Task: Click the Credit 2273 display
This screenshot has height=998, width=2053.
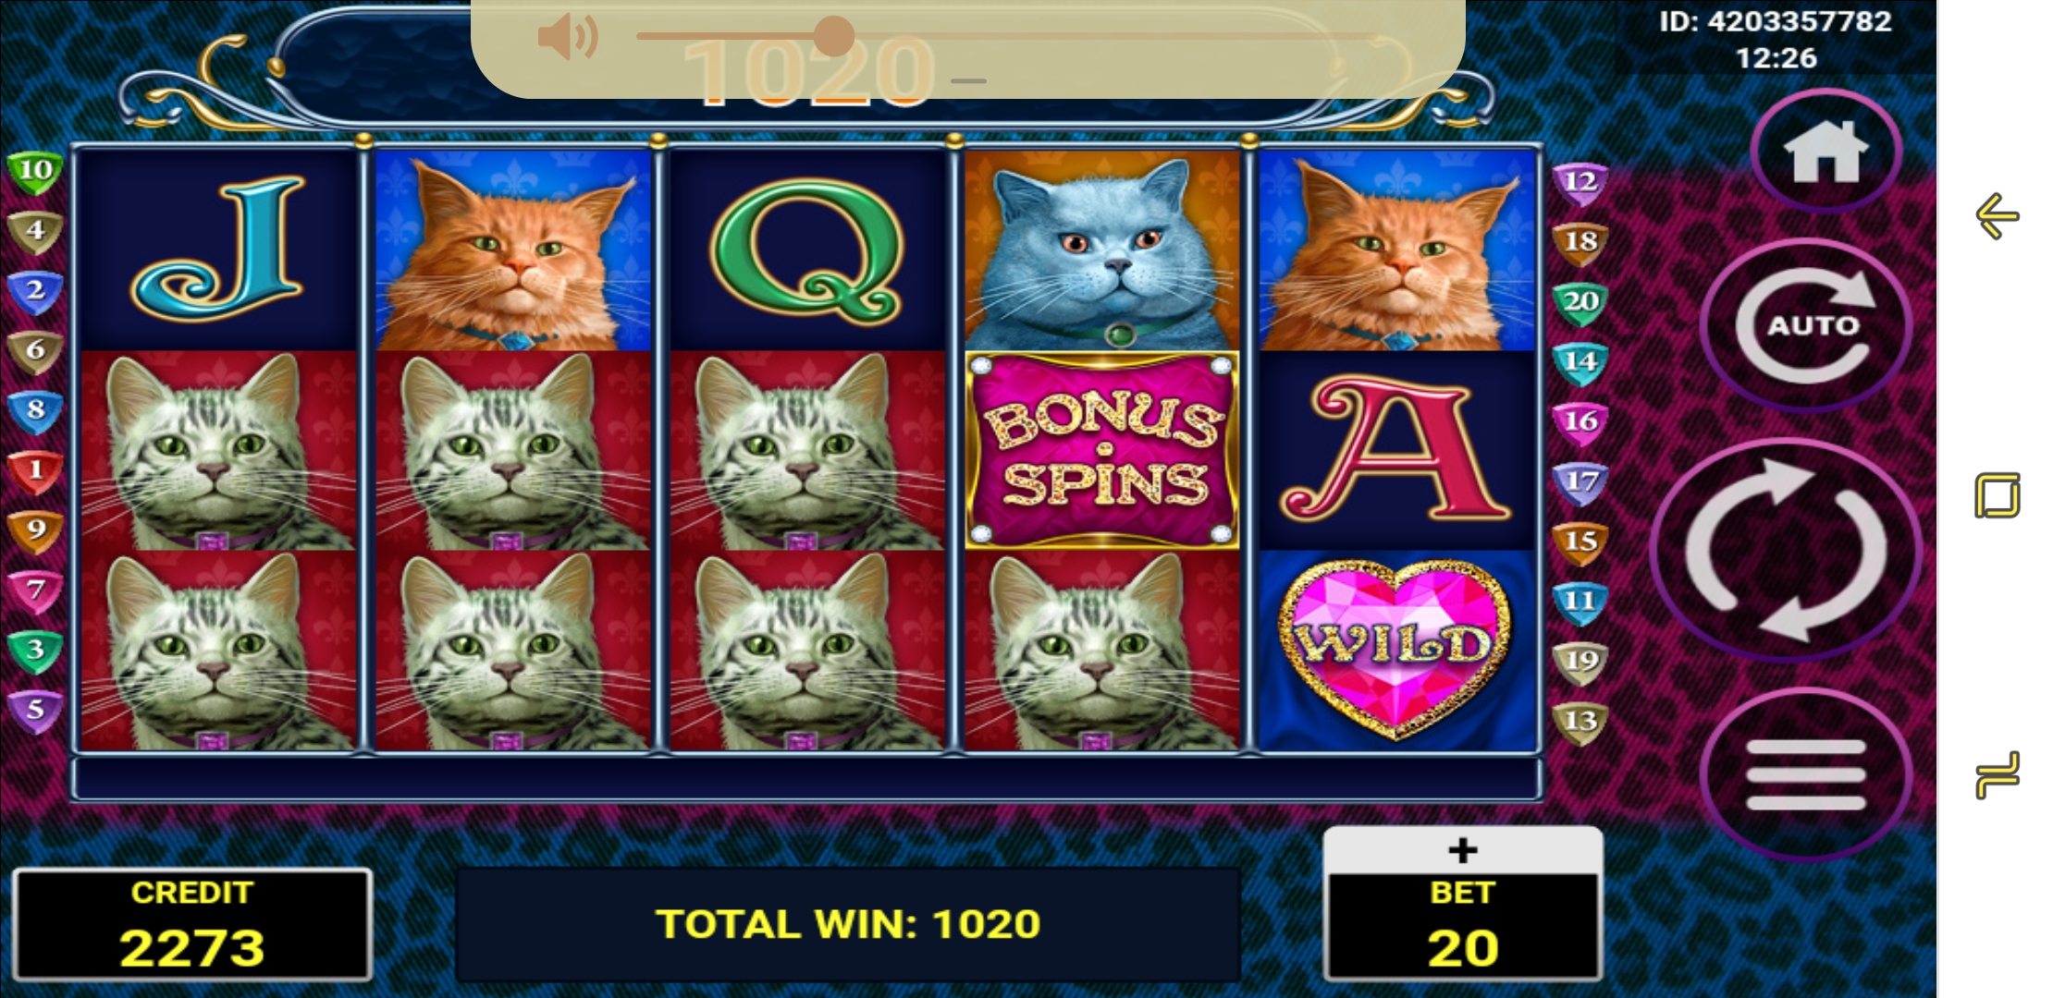Action: coord(192,925)
